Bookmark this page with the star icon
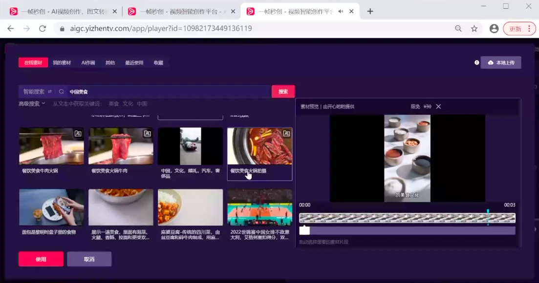 (474, 29)
